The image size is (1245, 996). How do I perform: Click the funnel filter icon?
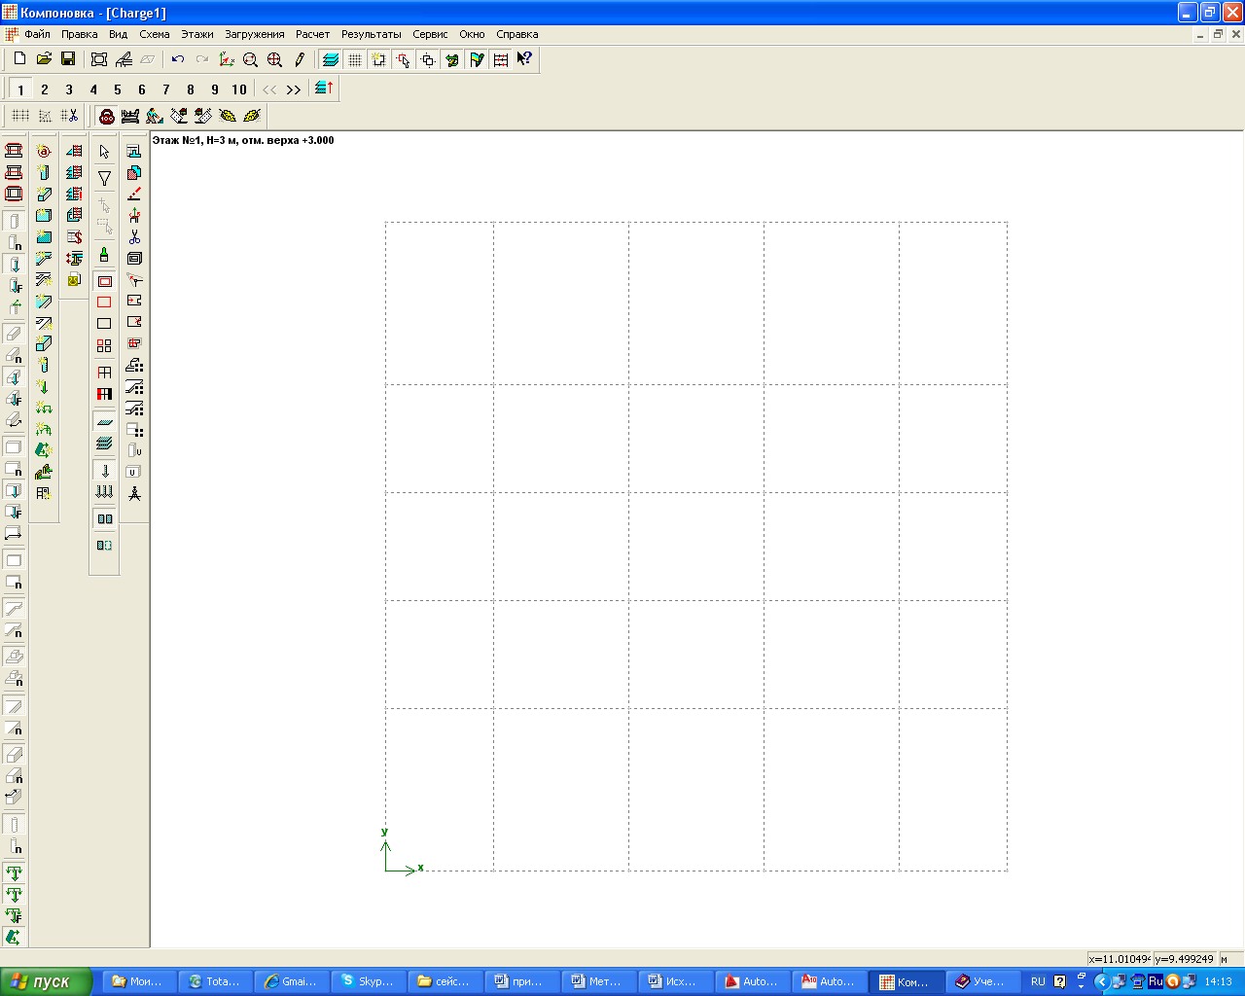pos(104,178)
